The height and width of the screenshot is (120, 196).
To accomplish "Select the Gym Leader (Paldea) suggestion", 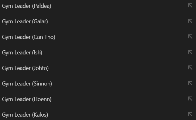I will point(98,6).
